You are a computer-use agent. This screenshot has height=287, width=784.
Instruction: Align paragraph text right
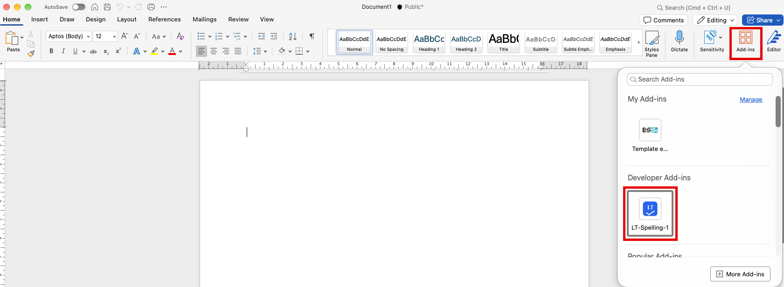click(x=226, y=51)
